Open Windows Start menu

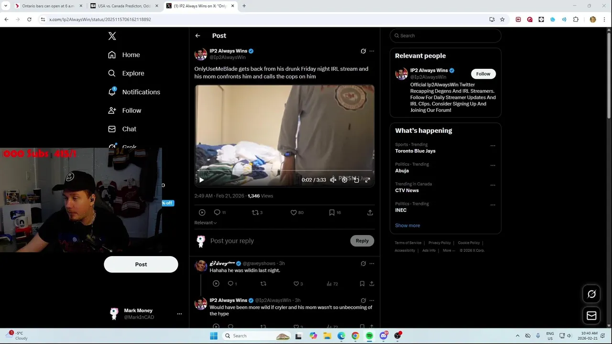(214, 336)
